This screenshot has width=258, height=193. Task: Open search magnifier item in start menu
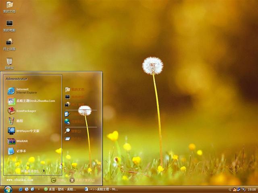[67, 131]
